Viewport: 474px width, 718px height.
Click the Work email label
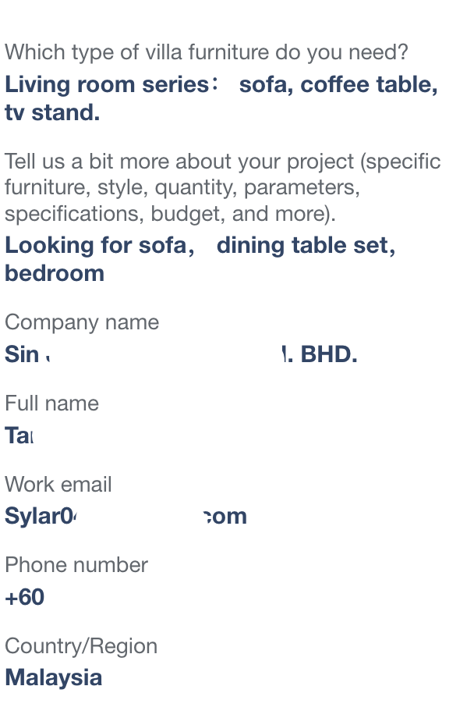(x=58, y=485)
